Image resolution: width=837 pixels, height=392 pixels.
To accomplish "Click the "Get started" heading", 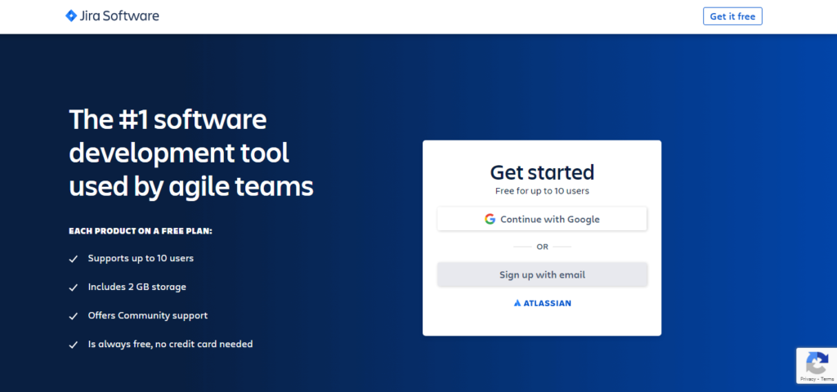I will 542,172.
